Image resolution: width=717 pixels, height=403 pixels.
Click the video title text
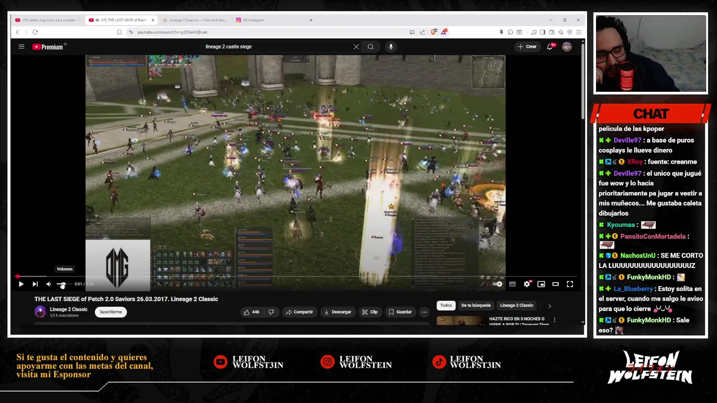pos(126,299)
